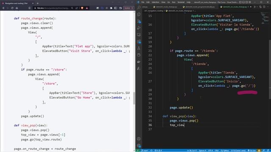Open the editor More Actions ellipsis
This screenshot has height=152, width=271.
(268, 7)
